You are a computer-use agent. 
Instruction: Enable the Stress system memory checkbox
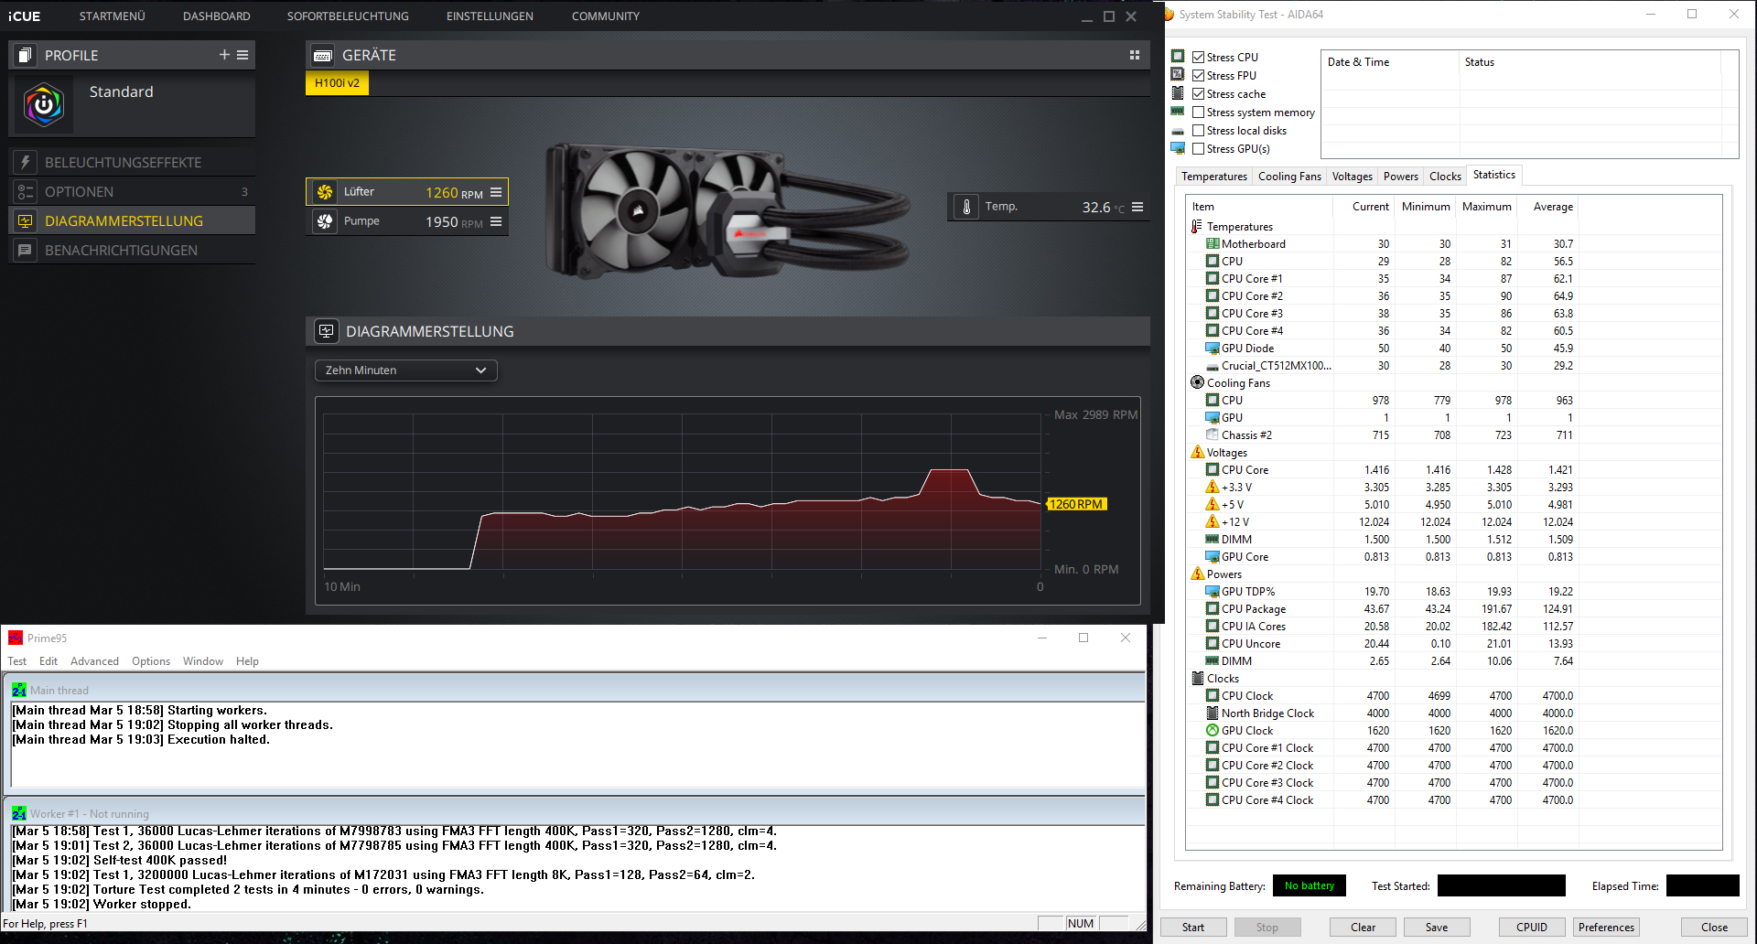point(1198,112)
